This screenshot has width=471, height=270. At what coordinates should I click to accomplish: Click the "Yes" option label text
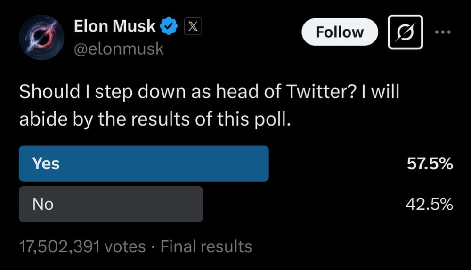(x=46, y=164)
